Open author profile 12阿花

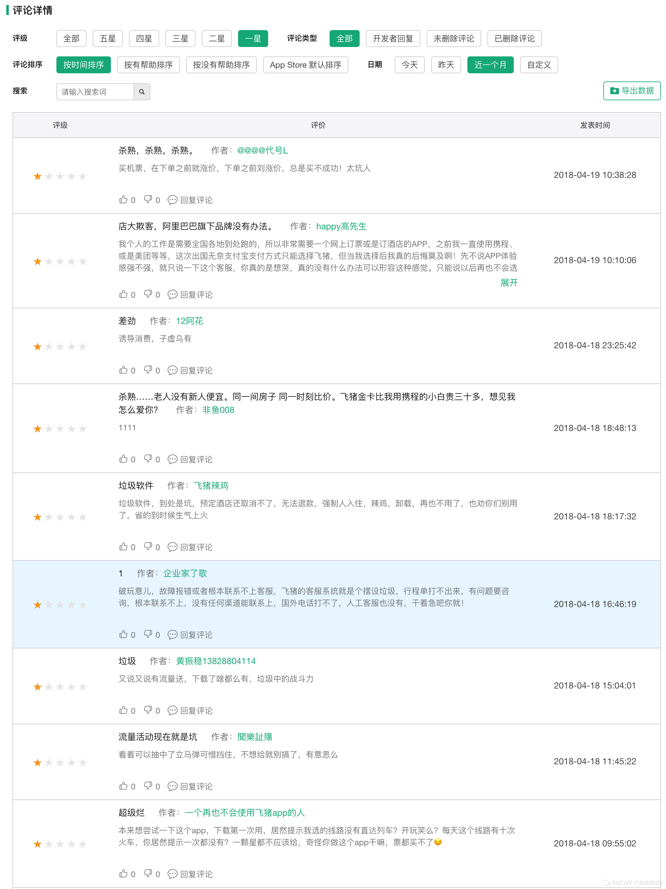pos(189,321)
